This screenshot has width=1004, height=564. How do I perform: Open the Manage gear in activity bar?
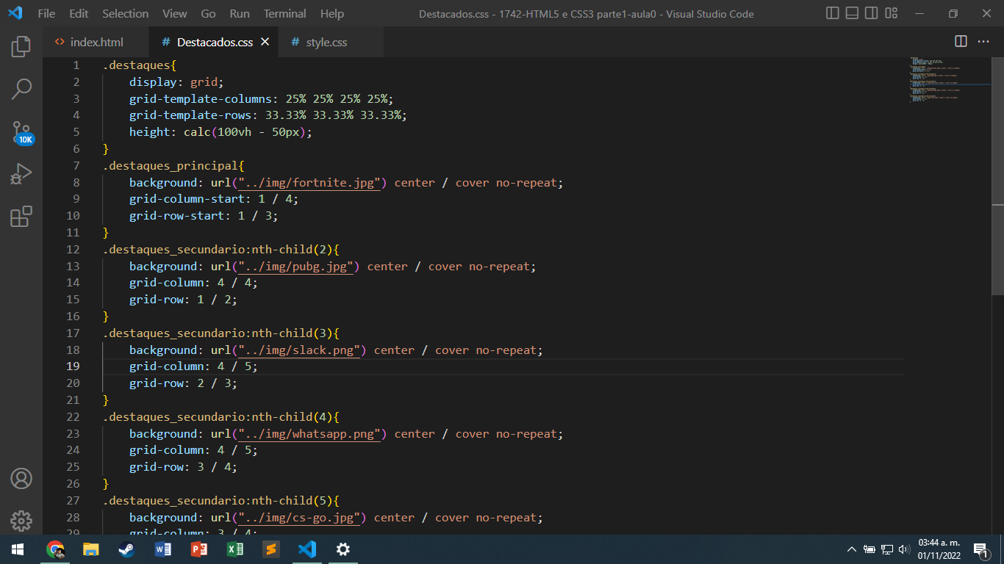pos(21,521)
